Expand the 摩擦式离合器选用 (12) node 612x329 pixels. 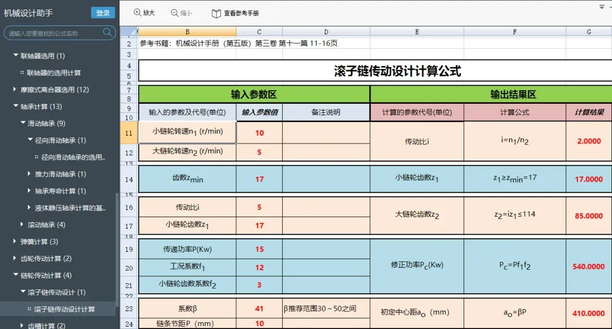[x=15, y=90]
